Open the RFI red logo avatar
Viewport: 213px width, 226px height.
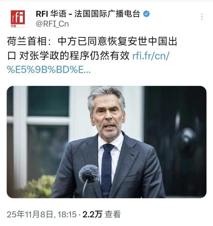[18, 19]
